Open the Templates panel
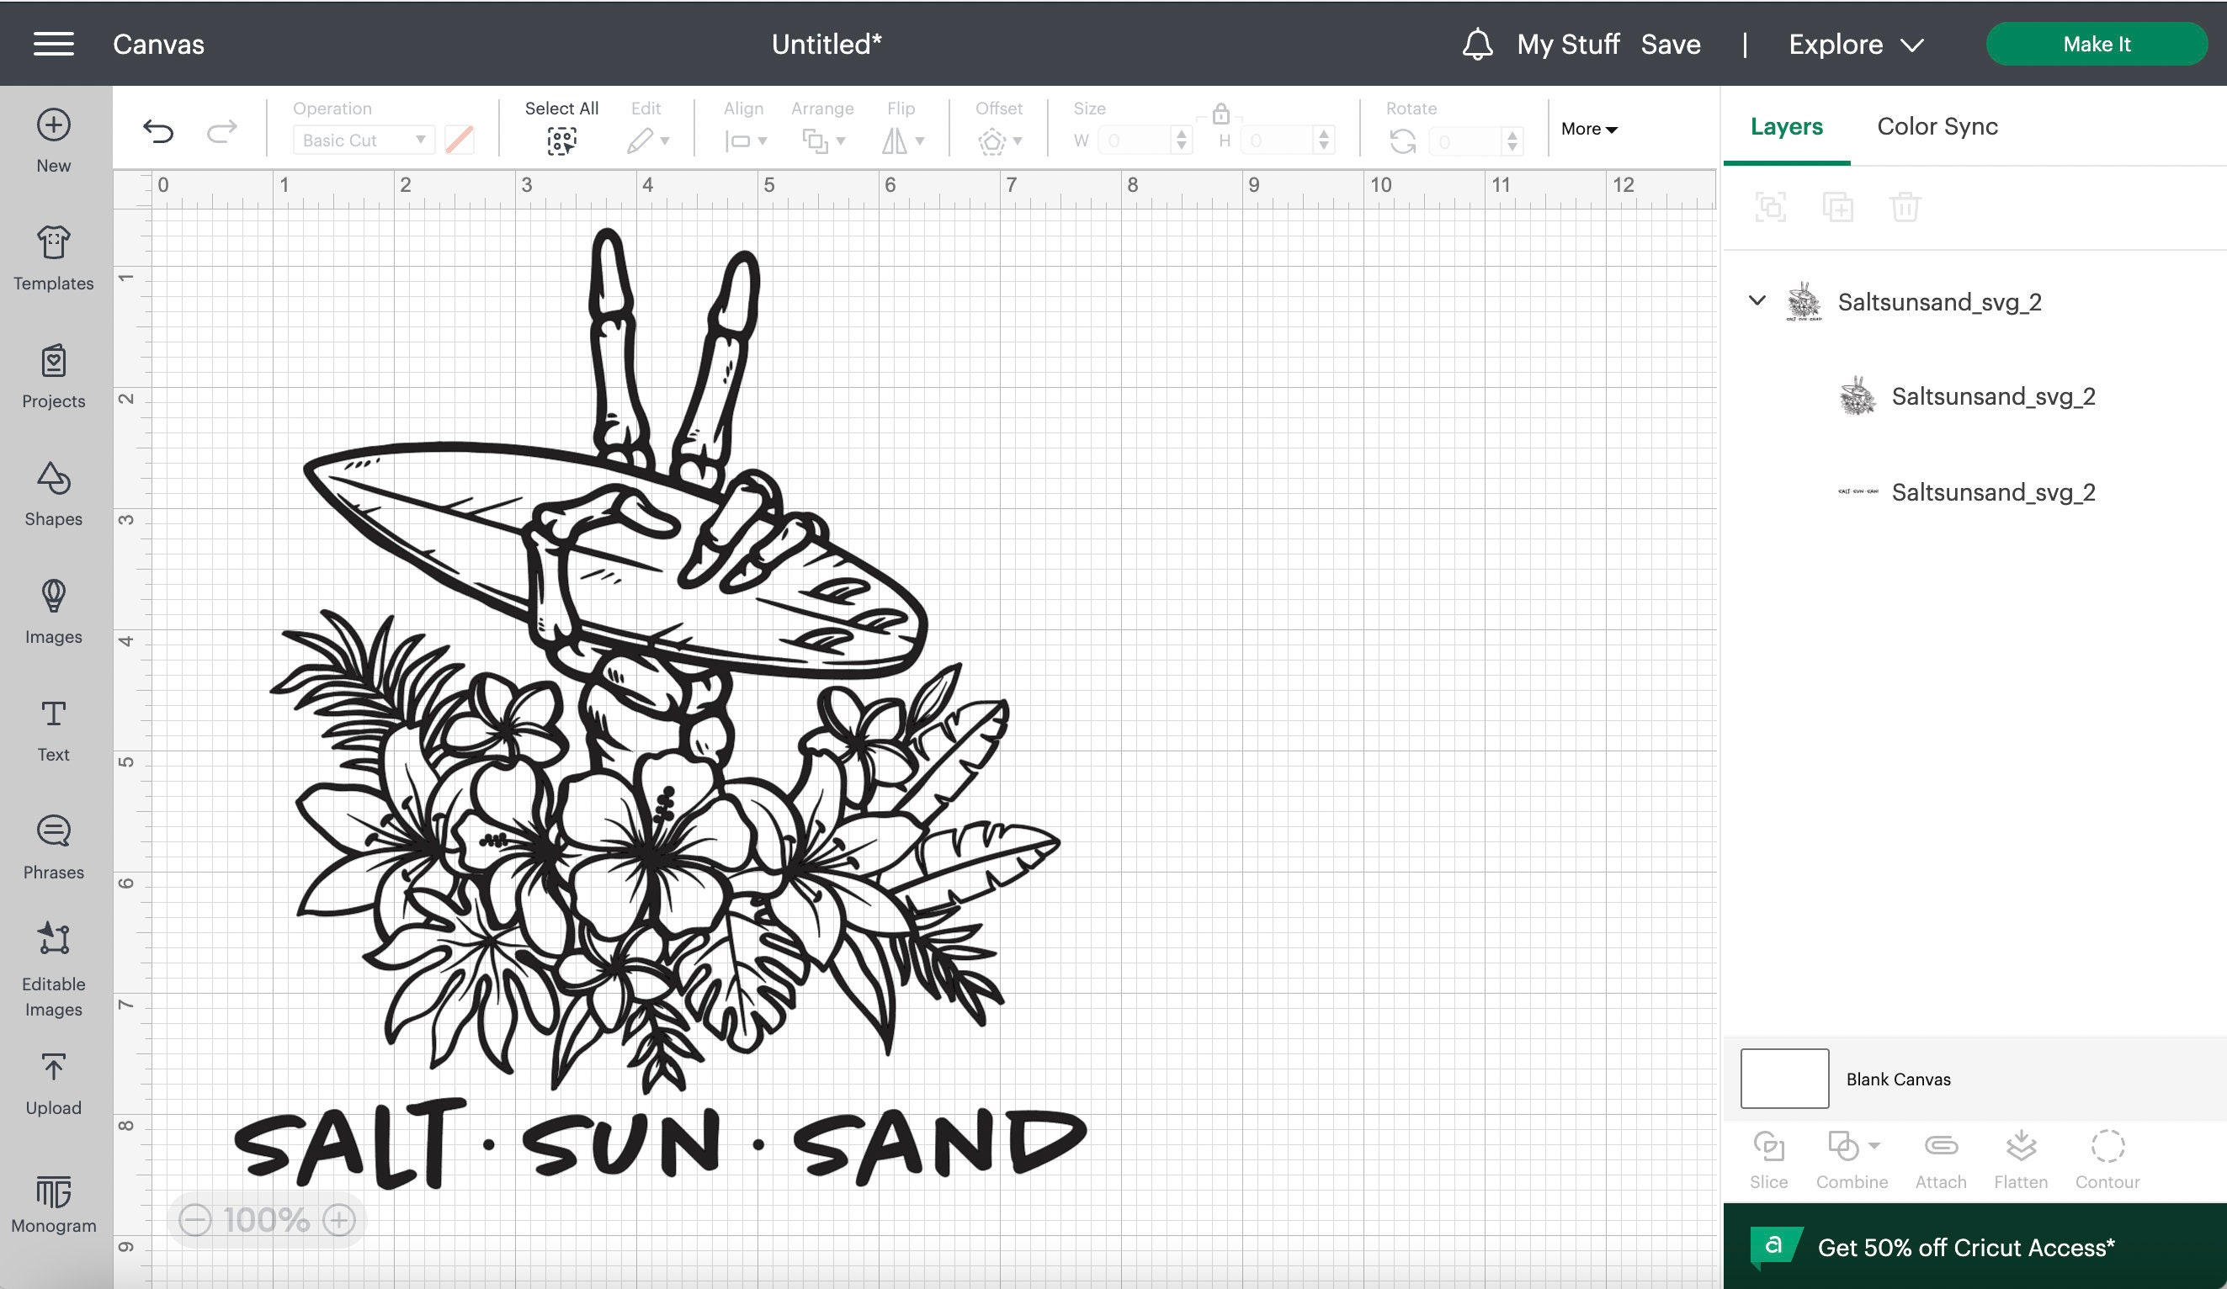2227x1289 pixels. tap(52, 259)
